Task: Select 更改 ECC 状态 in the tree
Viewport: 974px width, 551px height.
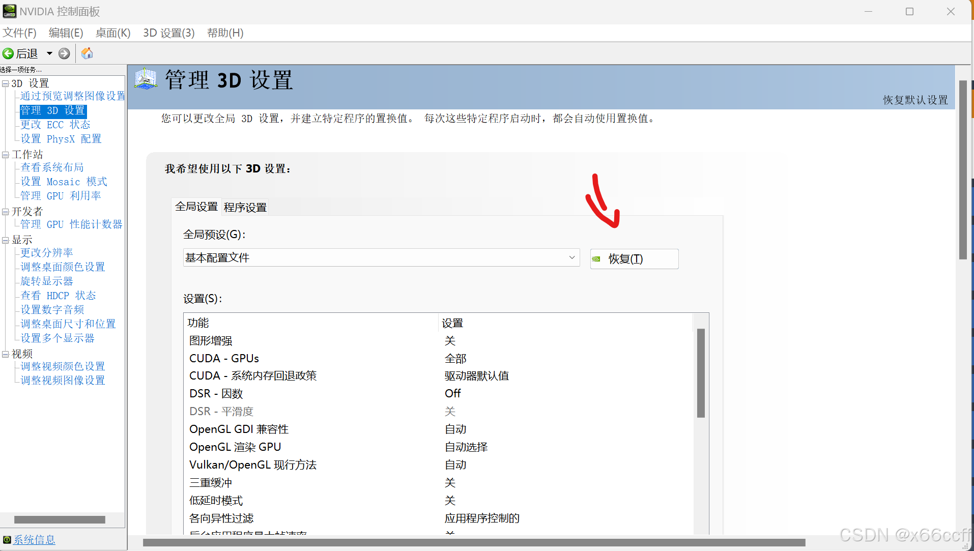Action: click(55, 125)
